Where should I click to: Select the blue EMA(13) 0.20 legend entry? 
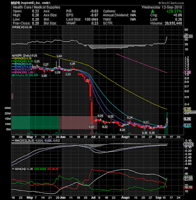click(22, 67)
